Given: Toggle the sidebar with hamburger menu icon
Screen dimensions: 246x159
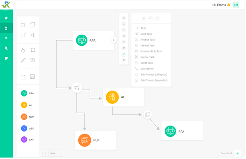Looking at the screenshot, I should (x=15, y=5).
